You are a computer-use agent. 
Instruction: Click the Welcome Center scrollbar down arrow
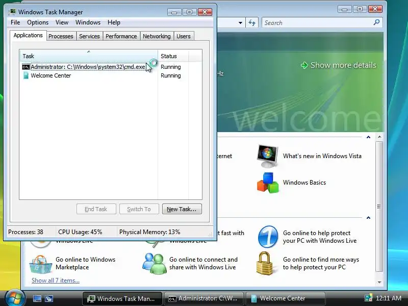(x=379, y=282)
